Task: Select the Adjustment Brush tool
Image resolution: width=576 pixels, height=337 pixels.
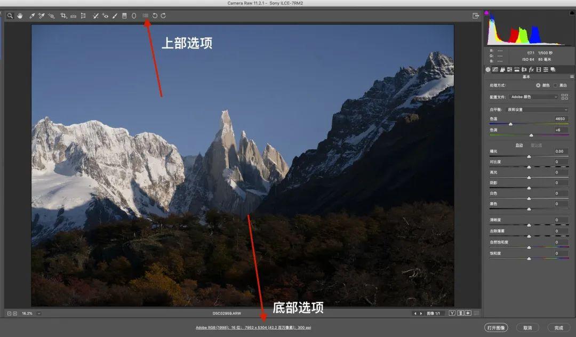Action: coord(115,15)
